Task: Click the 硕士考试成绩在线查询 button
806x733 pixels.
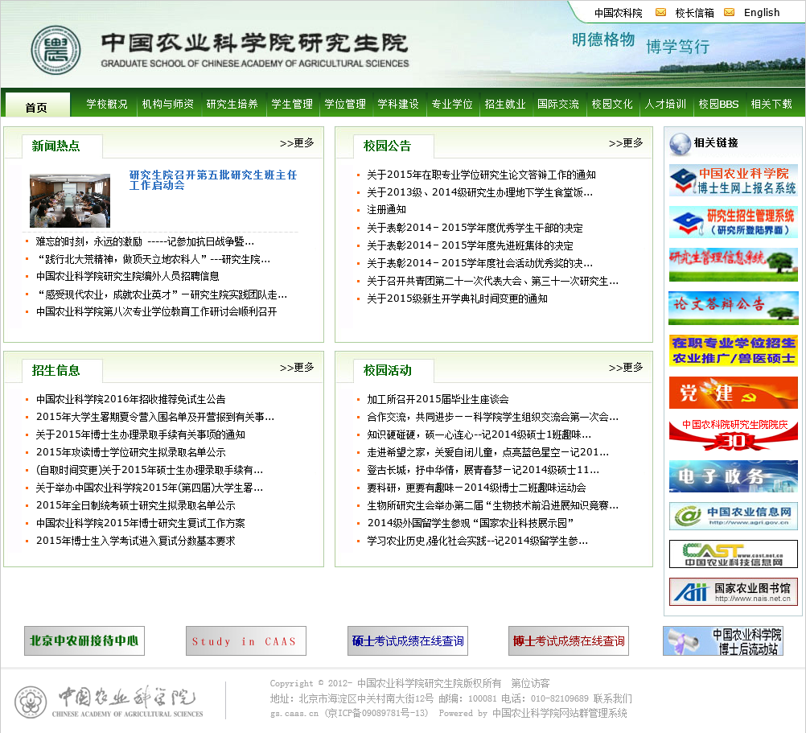Action: click(x=408, y=641)
